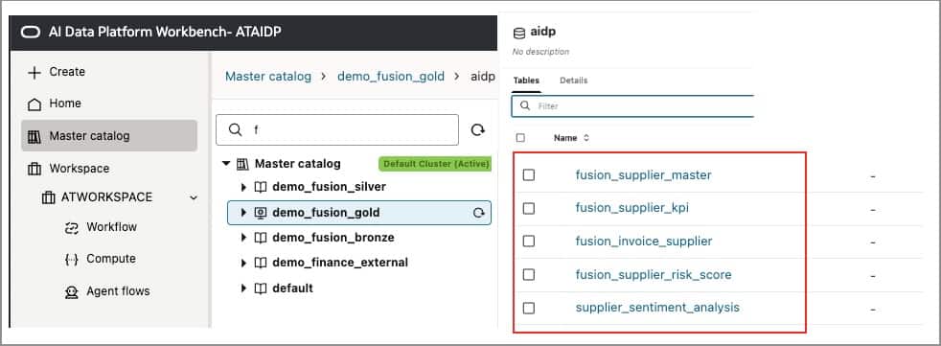Click the ATWORKSPACE briefcase icon
The image size is (941, 346).
[49, 197]
